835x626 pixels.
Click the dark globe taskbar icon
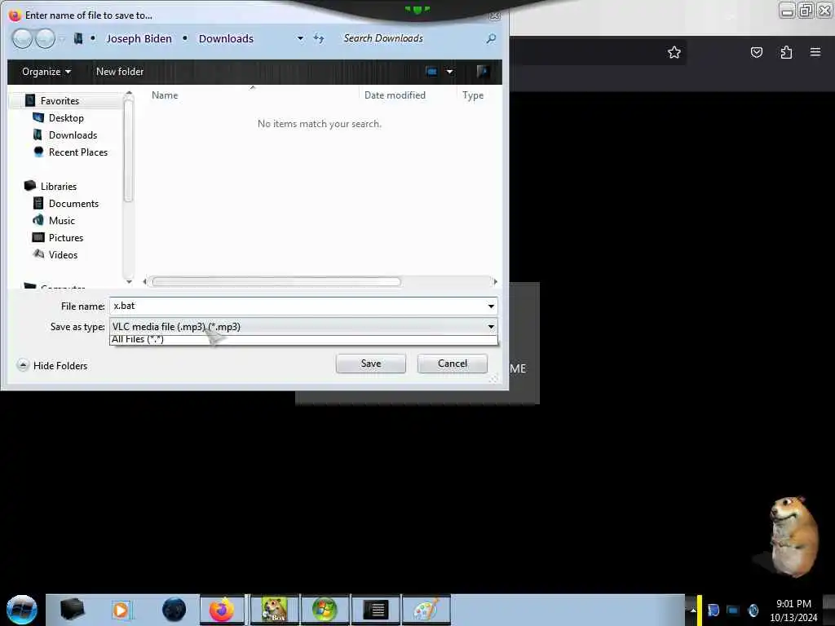[175, 610]
